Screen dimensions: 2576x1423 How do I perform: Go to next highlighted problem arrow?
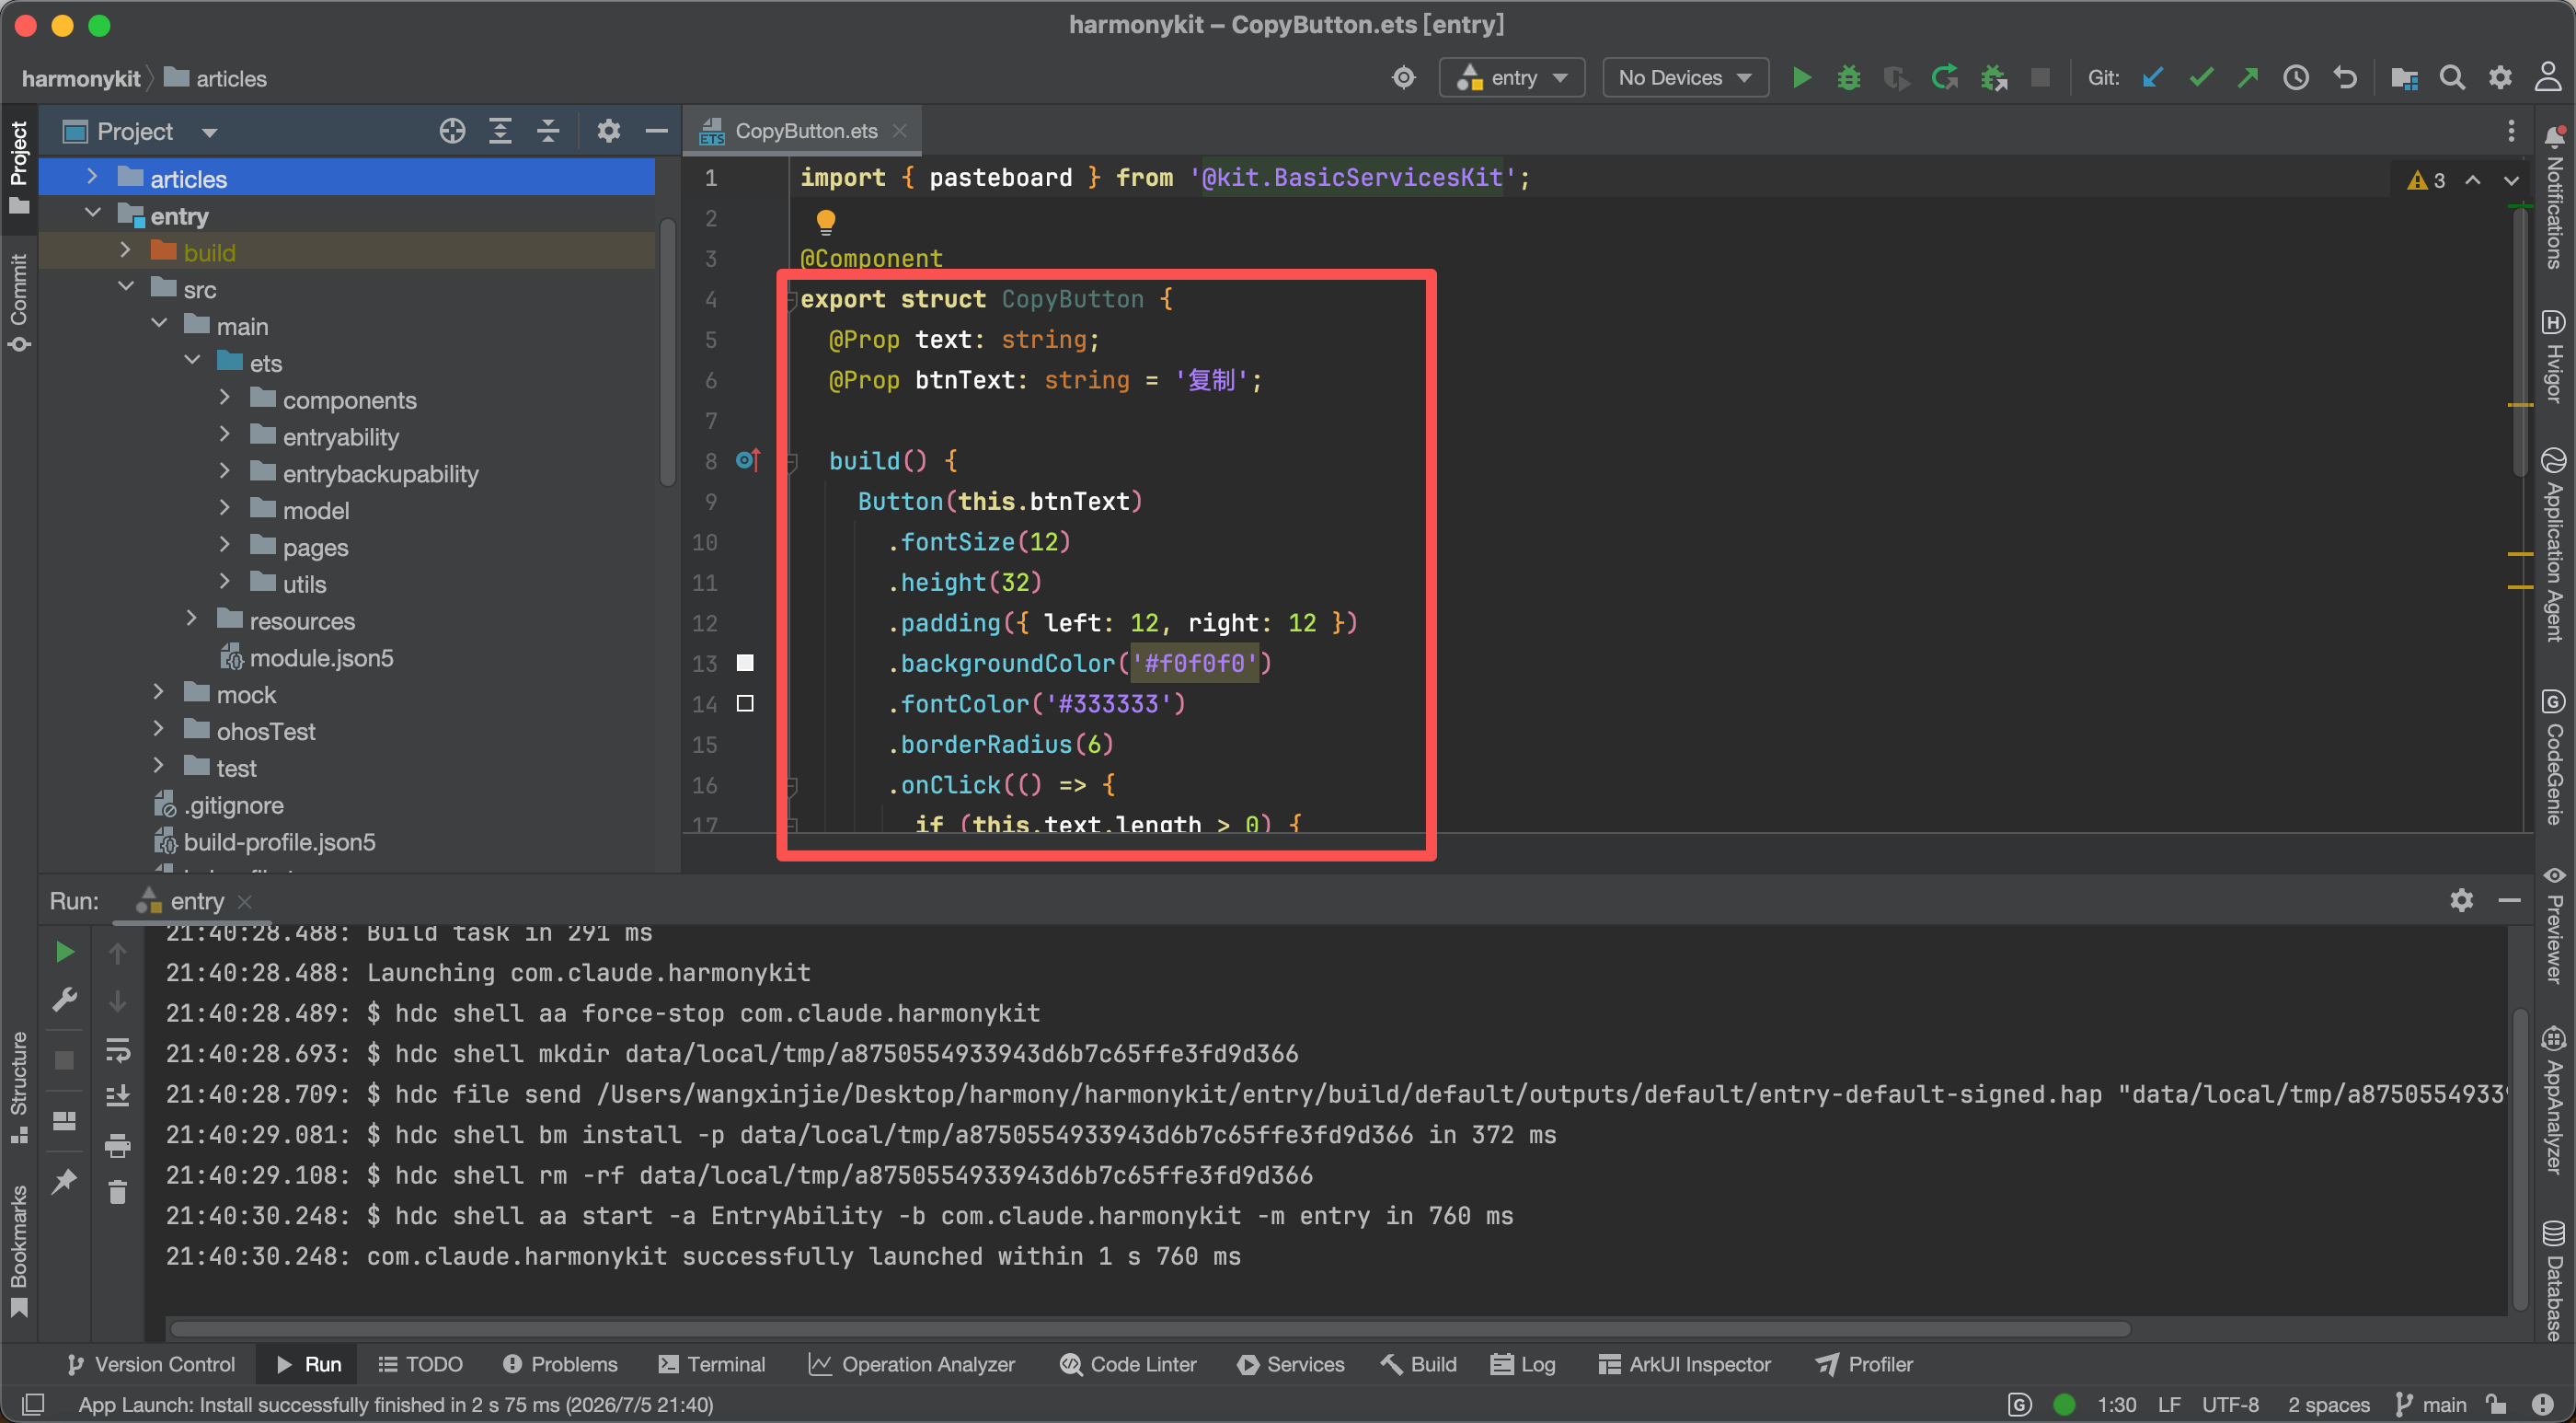tap(2511, 180)
